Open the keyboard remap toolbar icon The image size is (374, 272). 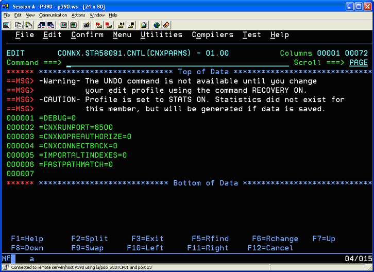86,25
